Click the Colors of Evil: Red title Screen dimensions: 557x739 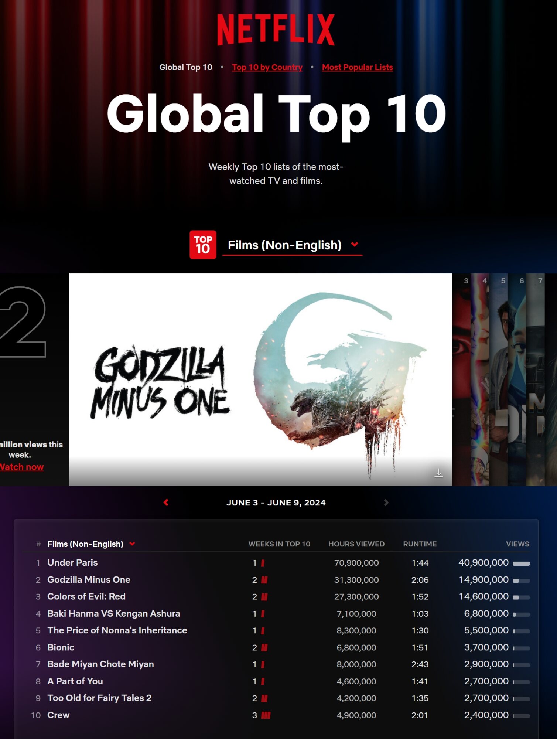click(x=86, y=596)
